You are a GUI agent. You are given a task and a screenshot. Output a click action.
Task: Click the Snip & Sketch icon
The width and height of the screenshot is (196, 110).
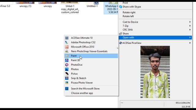[x=67, y=78]
